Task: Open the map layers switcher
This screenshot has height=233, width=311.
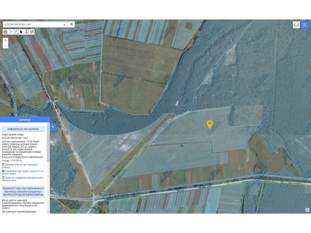Action: pyautogui.click(x=296, y=25)
